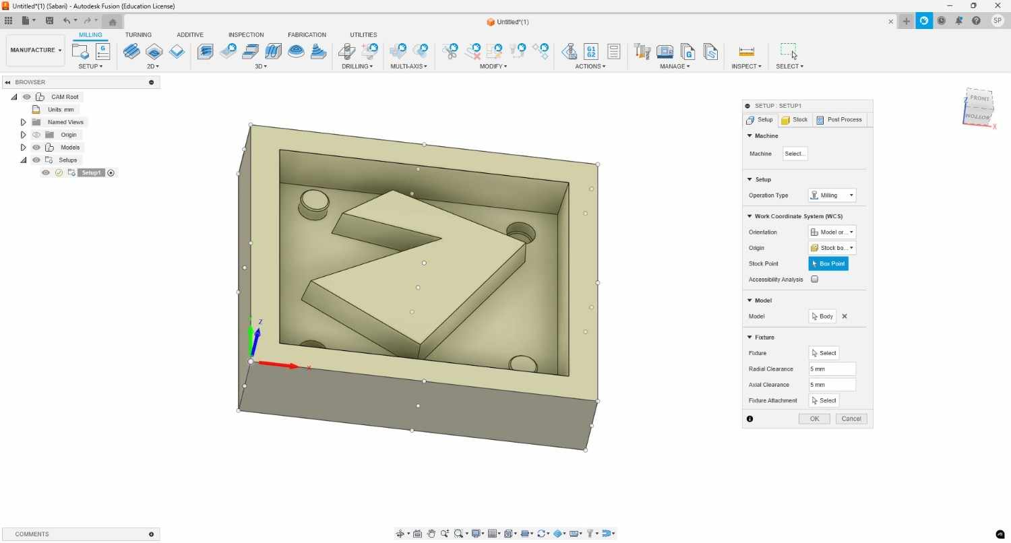Click the Fixture Attachment Select button
Image resolution: width=1011 pixels, height=543 pixels.
824,401
